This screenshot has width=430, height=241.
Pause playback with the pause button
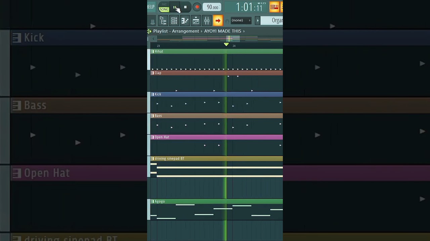(175, 7)
